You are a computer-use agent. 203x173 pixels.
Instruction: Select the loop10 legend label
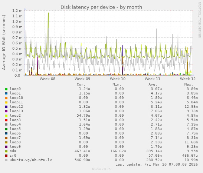[x=16, y=98]
